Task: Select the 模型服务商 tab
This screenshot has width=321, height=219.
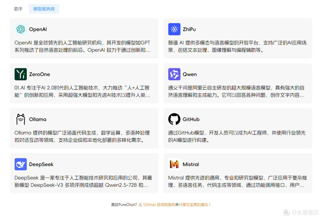Action: [x=44, y=9]
